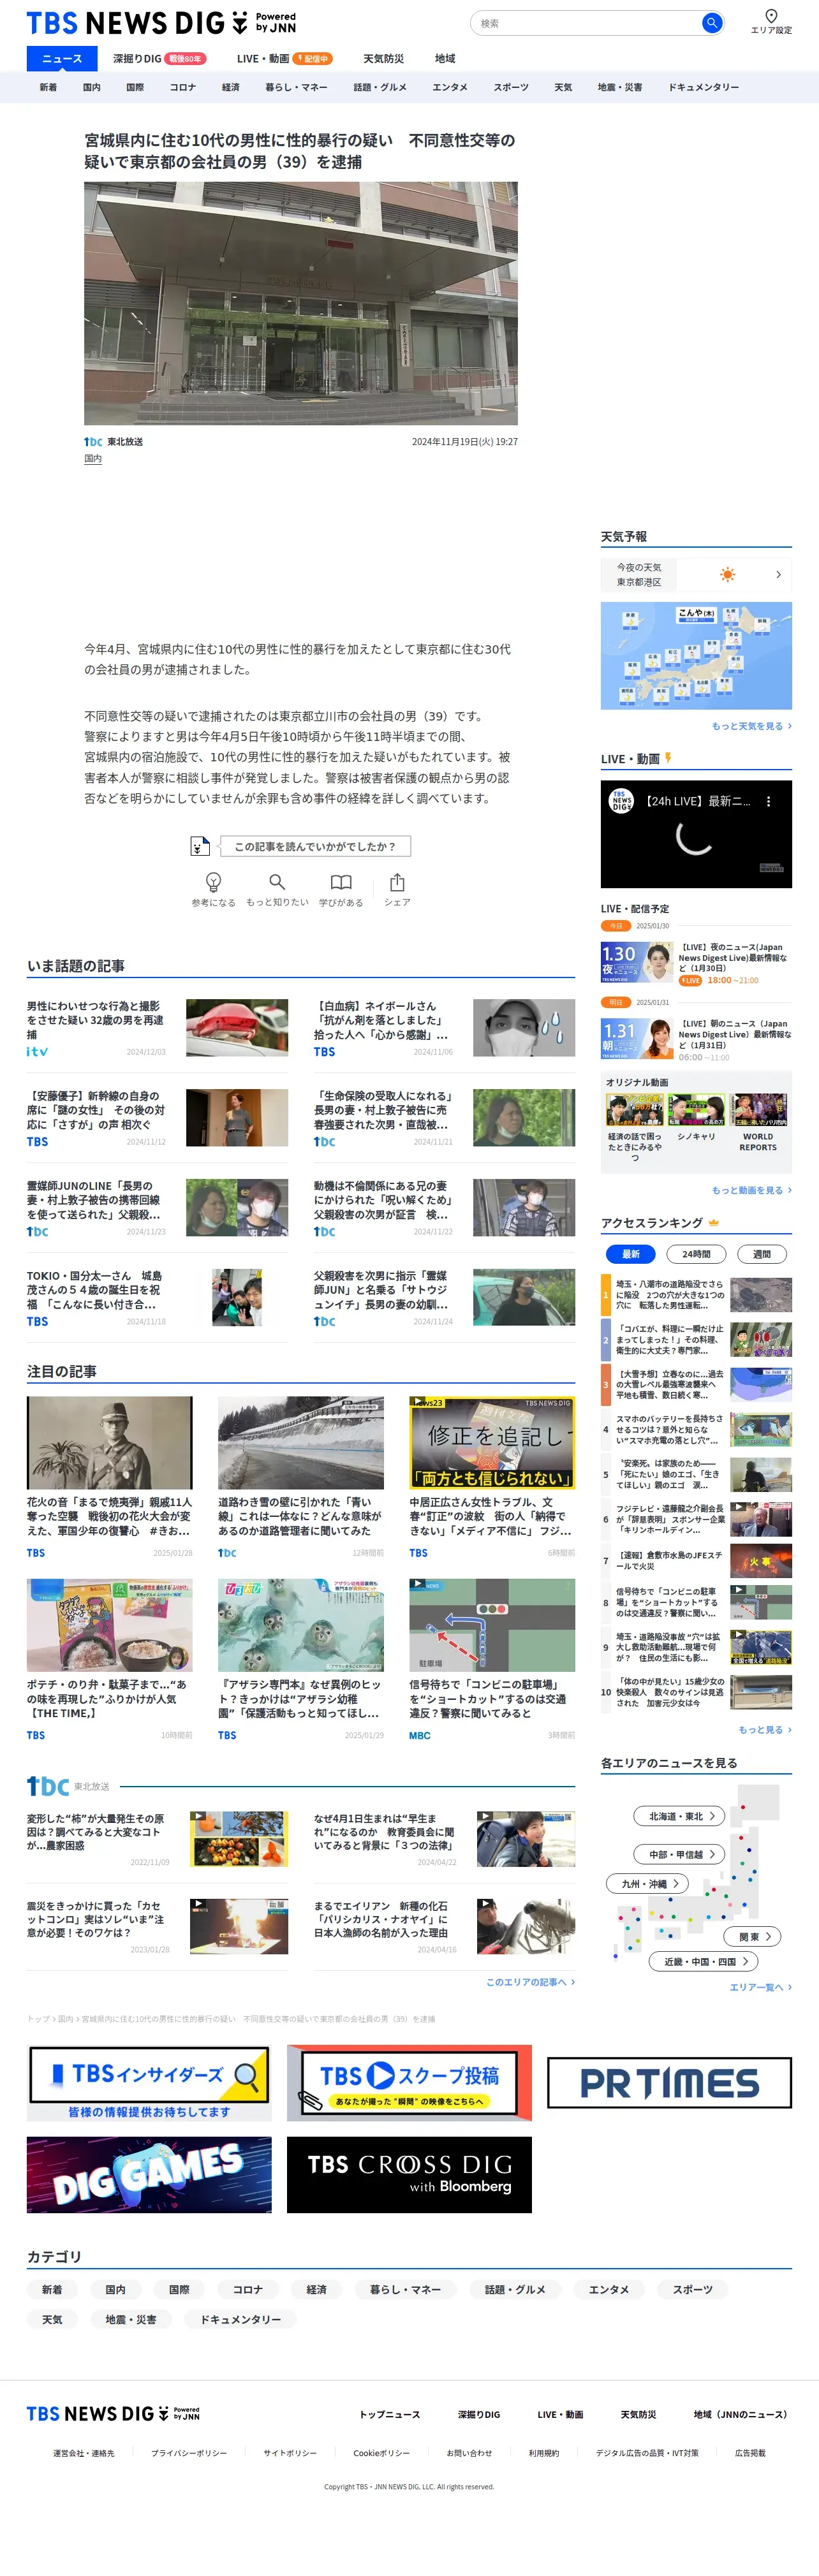Image resolution: width=819 pixels, height=2576 pixels.
Task: Open the エリア一覧へ link
Action: tap(760, 1987)
